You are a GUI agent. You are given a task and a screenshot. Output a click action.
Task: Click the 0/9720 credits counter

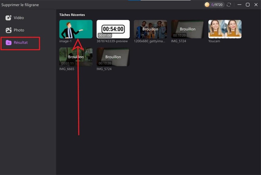click(x=217, y=5)
